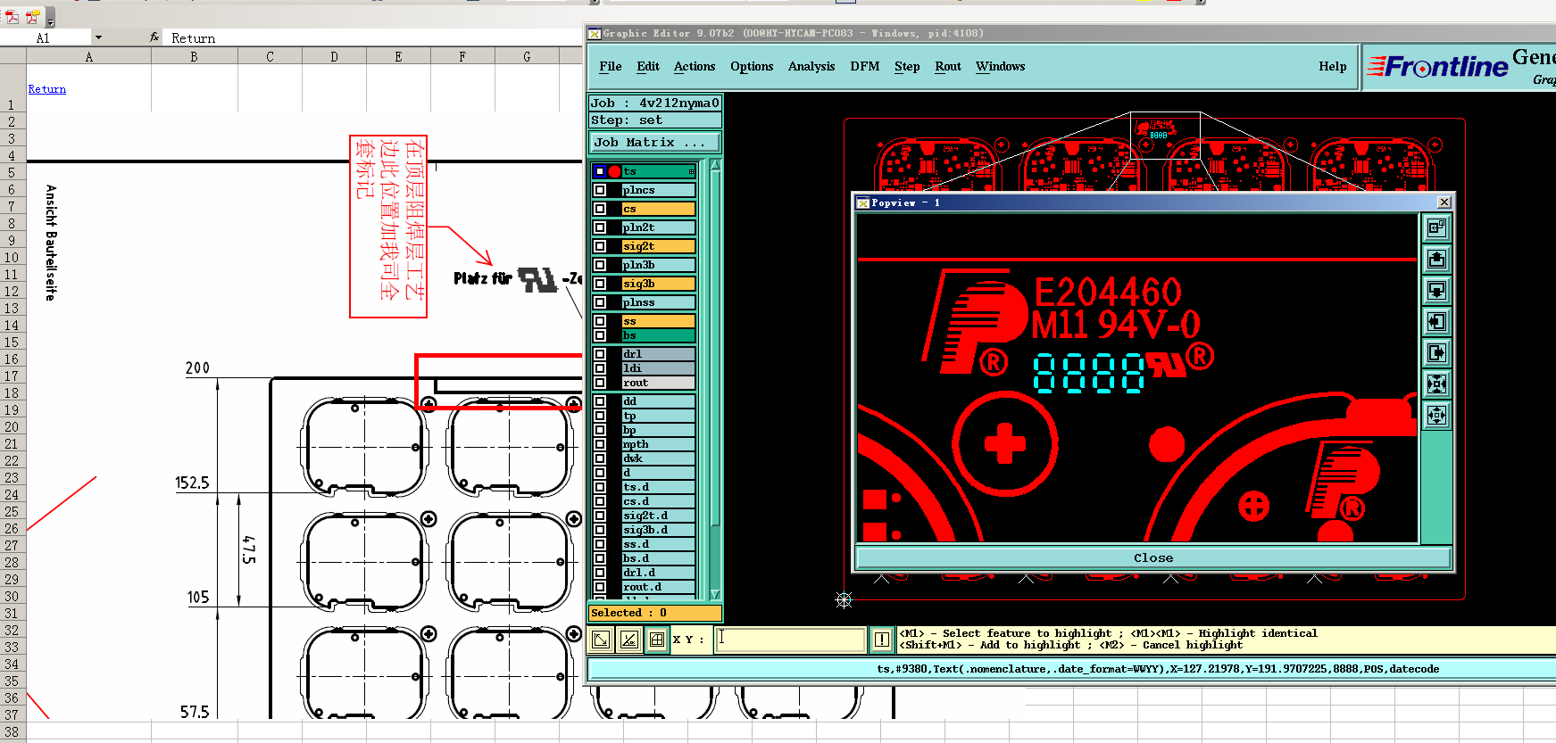Open the Actions menu

tap(695, 67)
